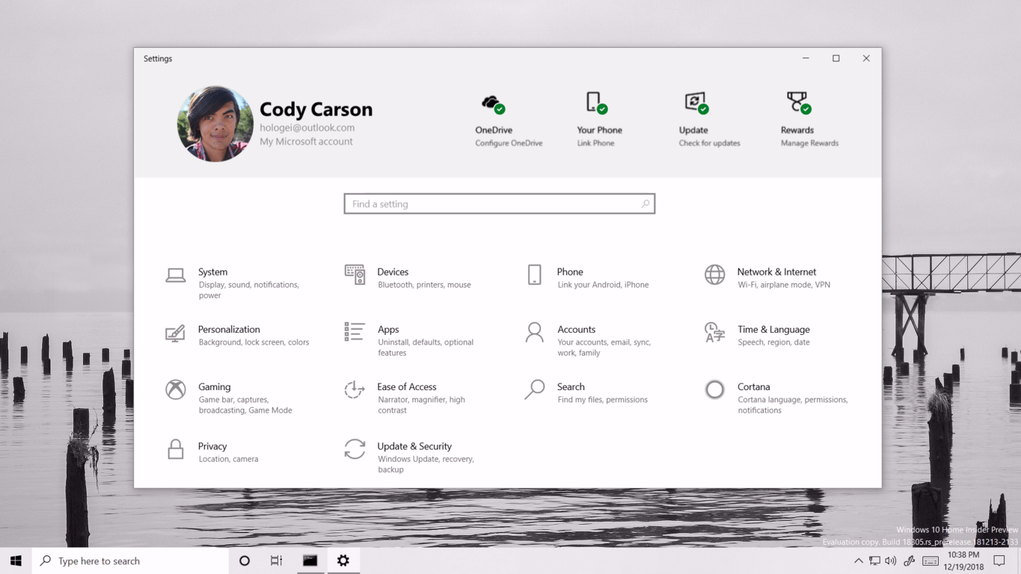1021x574 pixels.
Task: Open the Devices category title
Action: point(393,272)
